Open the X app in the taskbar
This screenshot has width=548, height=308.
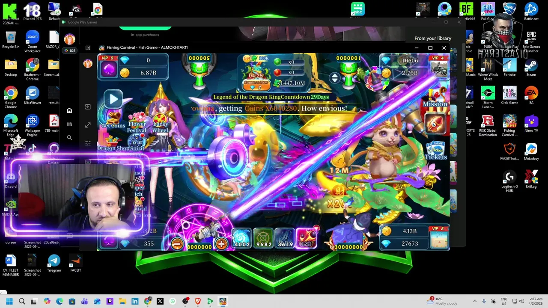(160, 301)
